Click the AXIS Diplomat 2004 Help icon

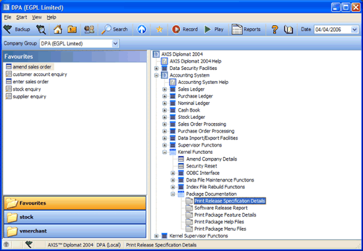[x=164, y=61]
